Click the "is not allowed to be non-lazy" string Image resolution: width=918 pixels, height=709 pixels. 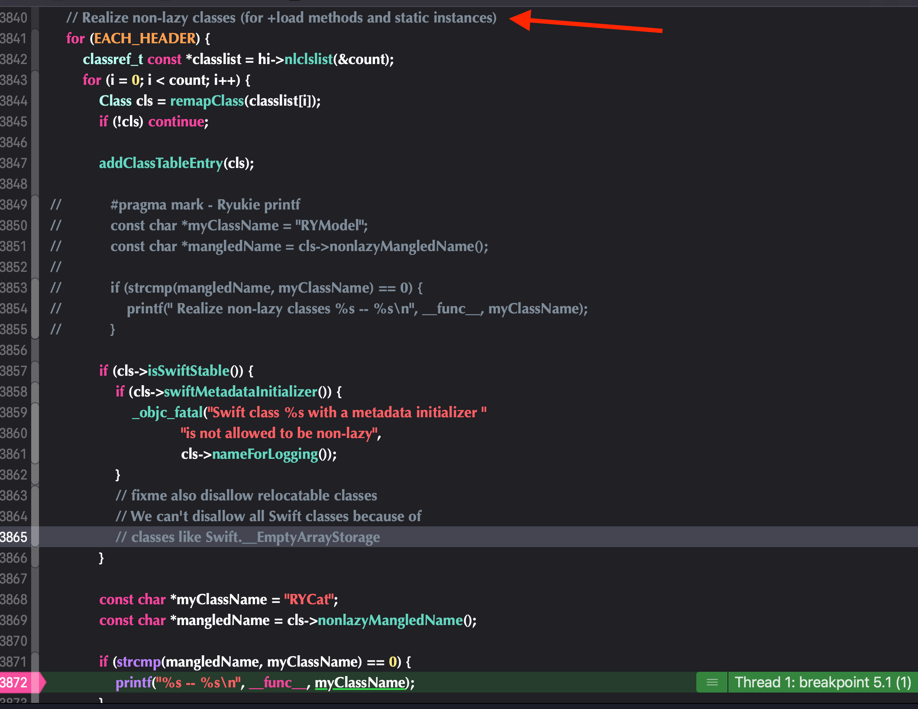(x=279, y=433)
